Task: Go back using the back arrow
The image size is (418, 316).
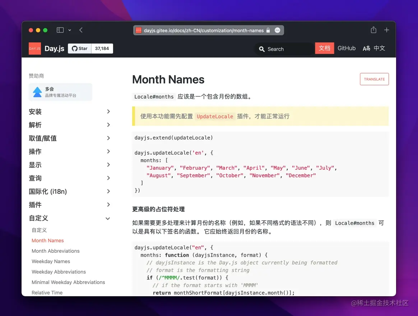Action: 81,30
